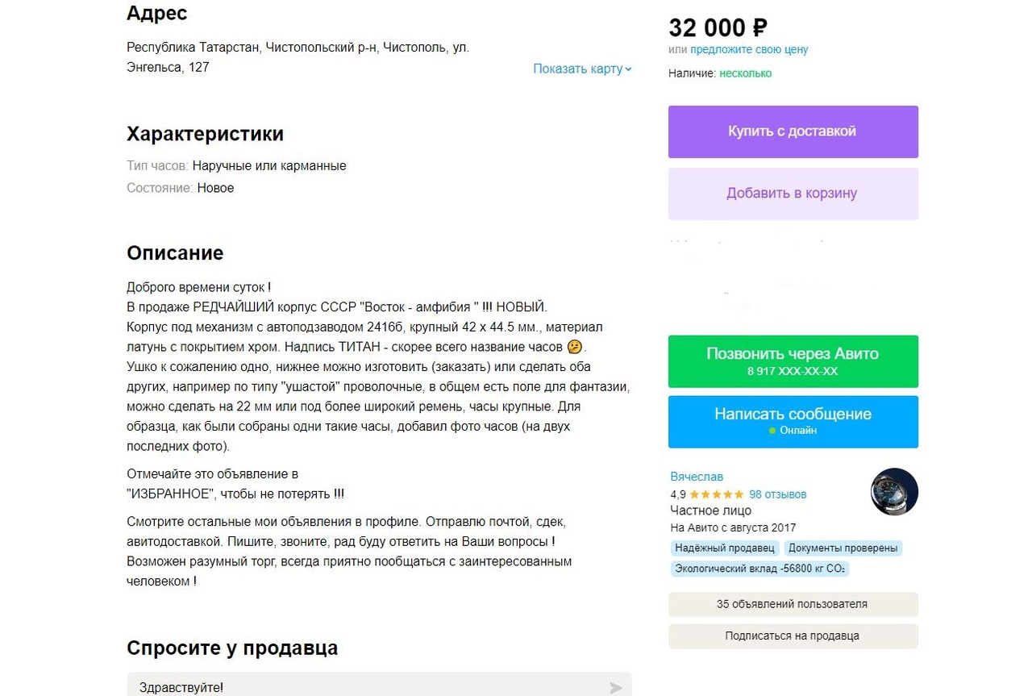Focus the Здравствуйте! message input field
This screenshot has height=696, width=1032.
(x=363, y=687)
